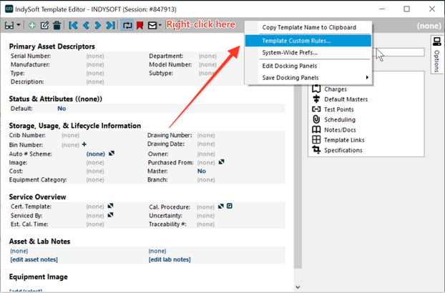Image resolution: width=445 pixels, height=293 pixels.
Task: Choose Copy Template Name to Clipboard
Action: pyautogui.click(x=310, y=27)
